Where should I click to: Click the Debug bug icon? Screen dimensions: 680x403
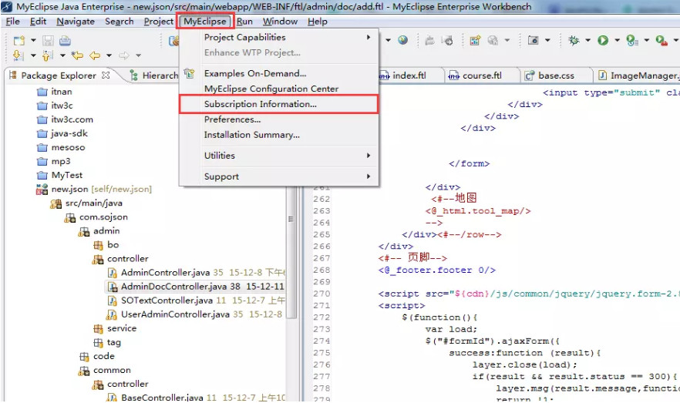[x=574, y=40]
